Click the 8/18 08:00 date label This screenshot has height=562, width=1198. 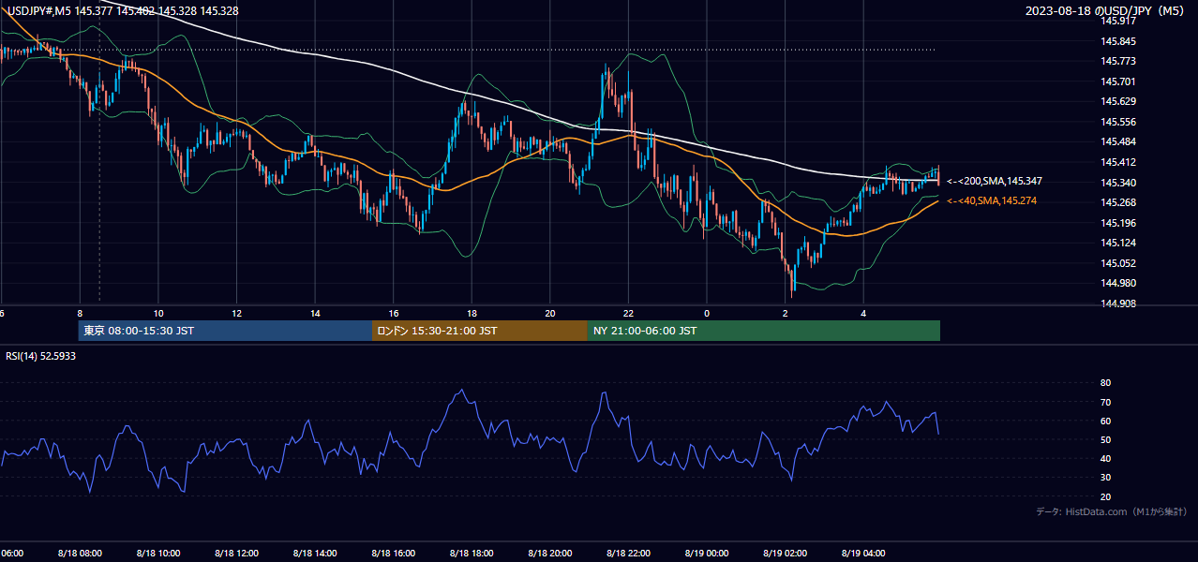click(x=79, y=553)
